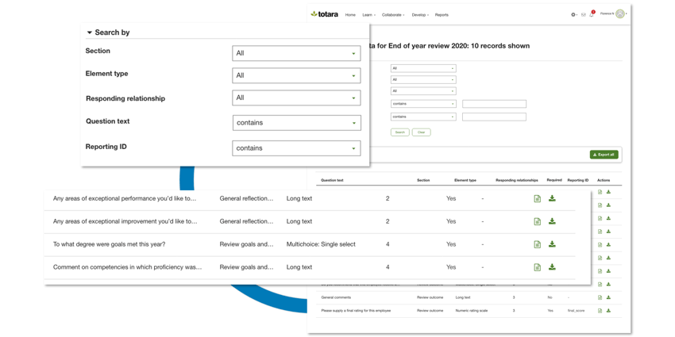Open the Reporting ID contains dropdown

coord(296,147)
